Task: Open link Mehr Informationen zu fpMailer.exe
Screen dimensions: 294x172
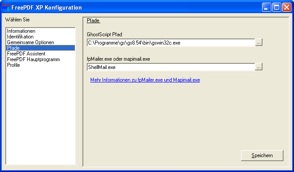Action: click(x=145, y=80)
